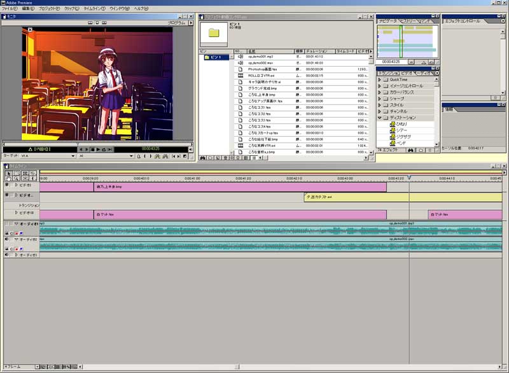Toggle the eye visibility of the second video track
Viewport: 509px width, 373px height.
[x=6, y=195]
